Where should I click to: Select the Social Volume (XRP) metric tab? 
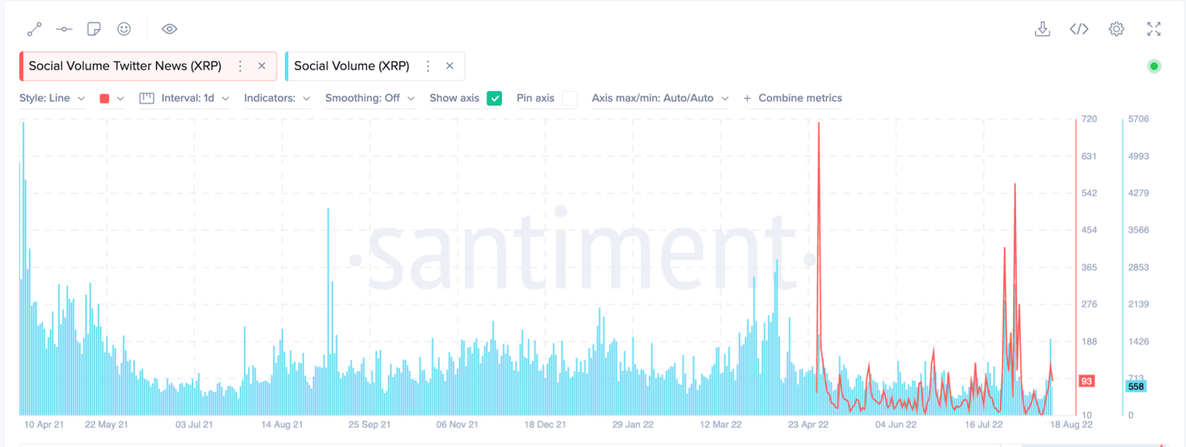[x=351, y=66]
